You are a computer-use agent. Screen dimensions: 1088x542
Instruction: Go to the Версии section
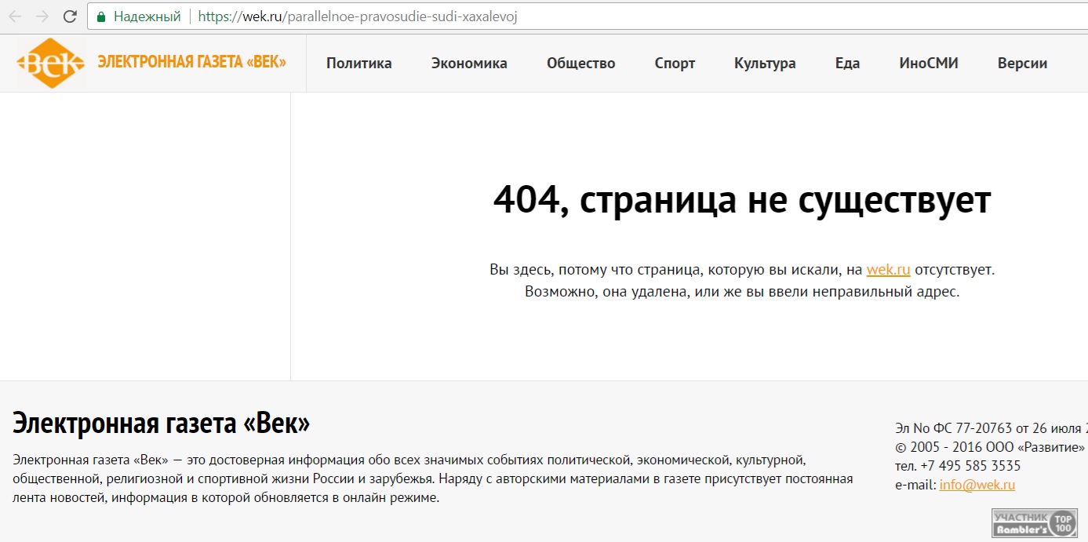point(1022,64)
